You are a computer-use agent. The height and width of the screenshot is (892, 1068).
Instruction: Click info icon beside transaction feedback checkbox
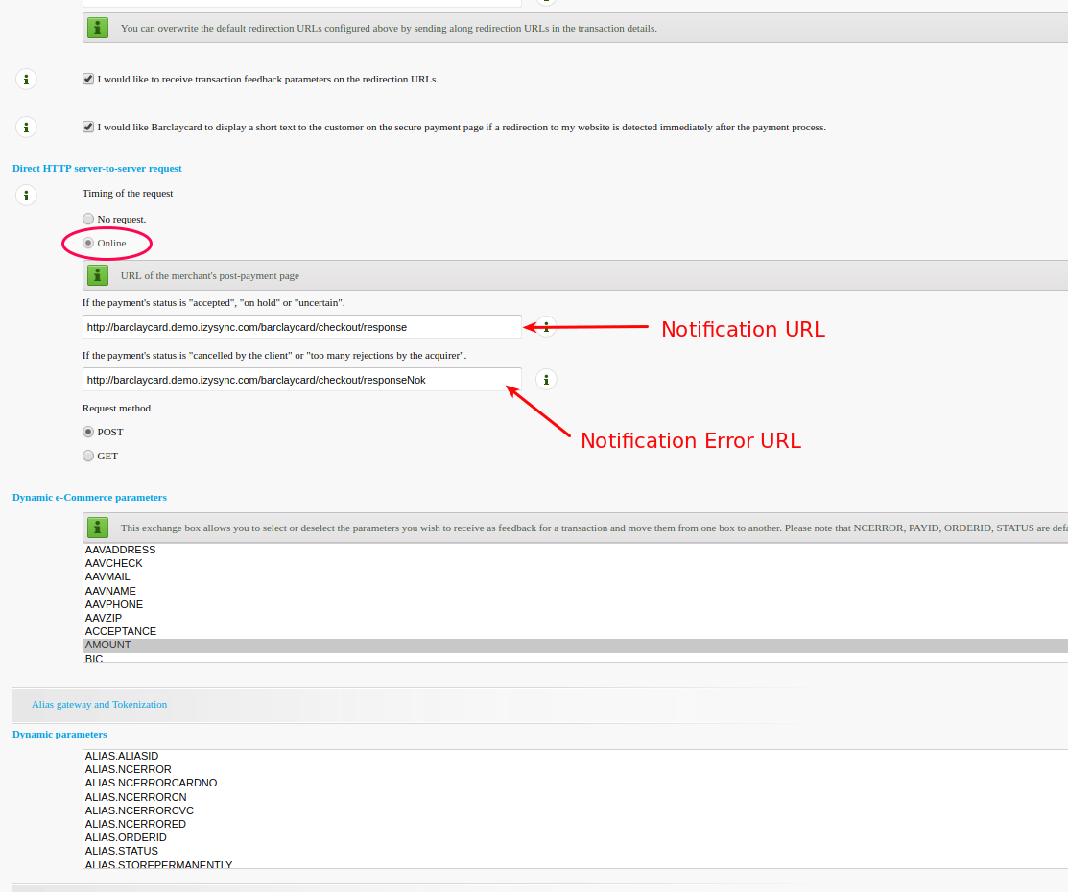pyautogui.click(x=27, y=80)
